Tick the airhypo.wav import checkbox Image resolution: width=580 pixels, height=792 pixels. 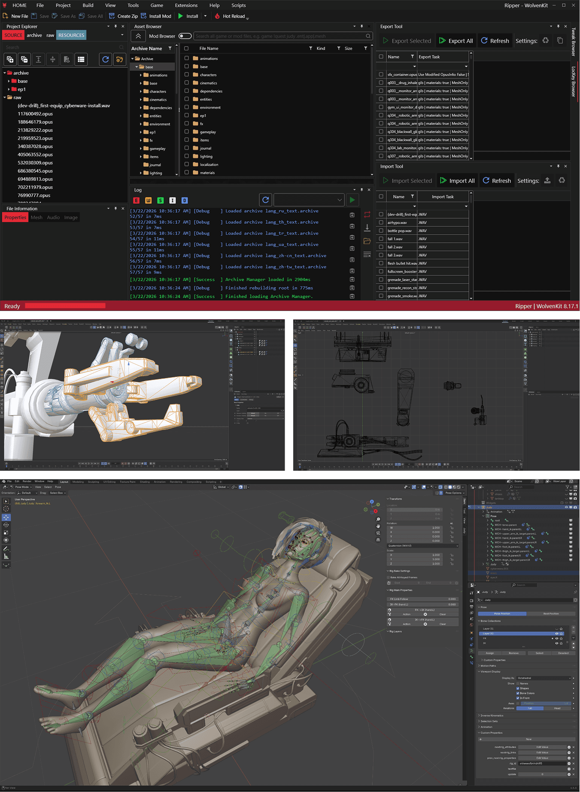click(381, 222)
